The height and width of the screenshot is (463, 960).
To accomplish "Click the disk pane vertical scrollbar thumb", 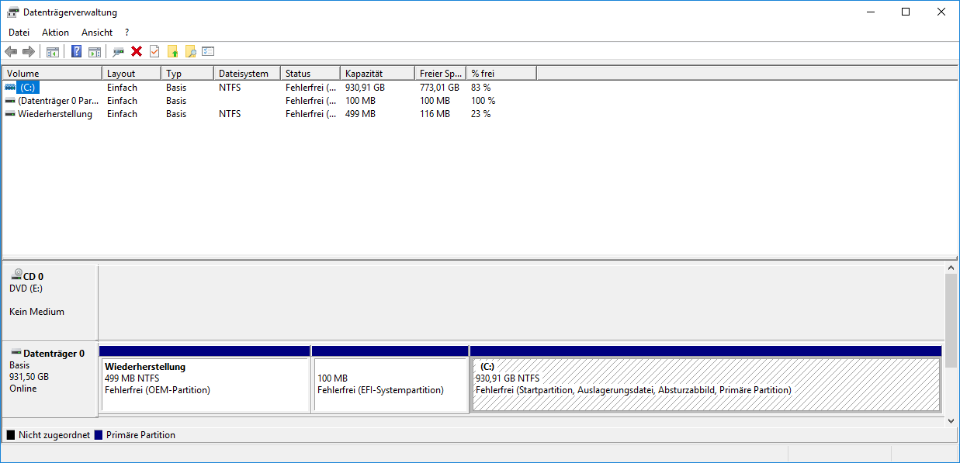I will coord(952,320).
